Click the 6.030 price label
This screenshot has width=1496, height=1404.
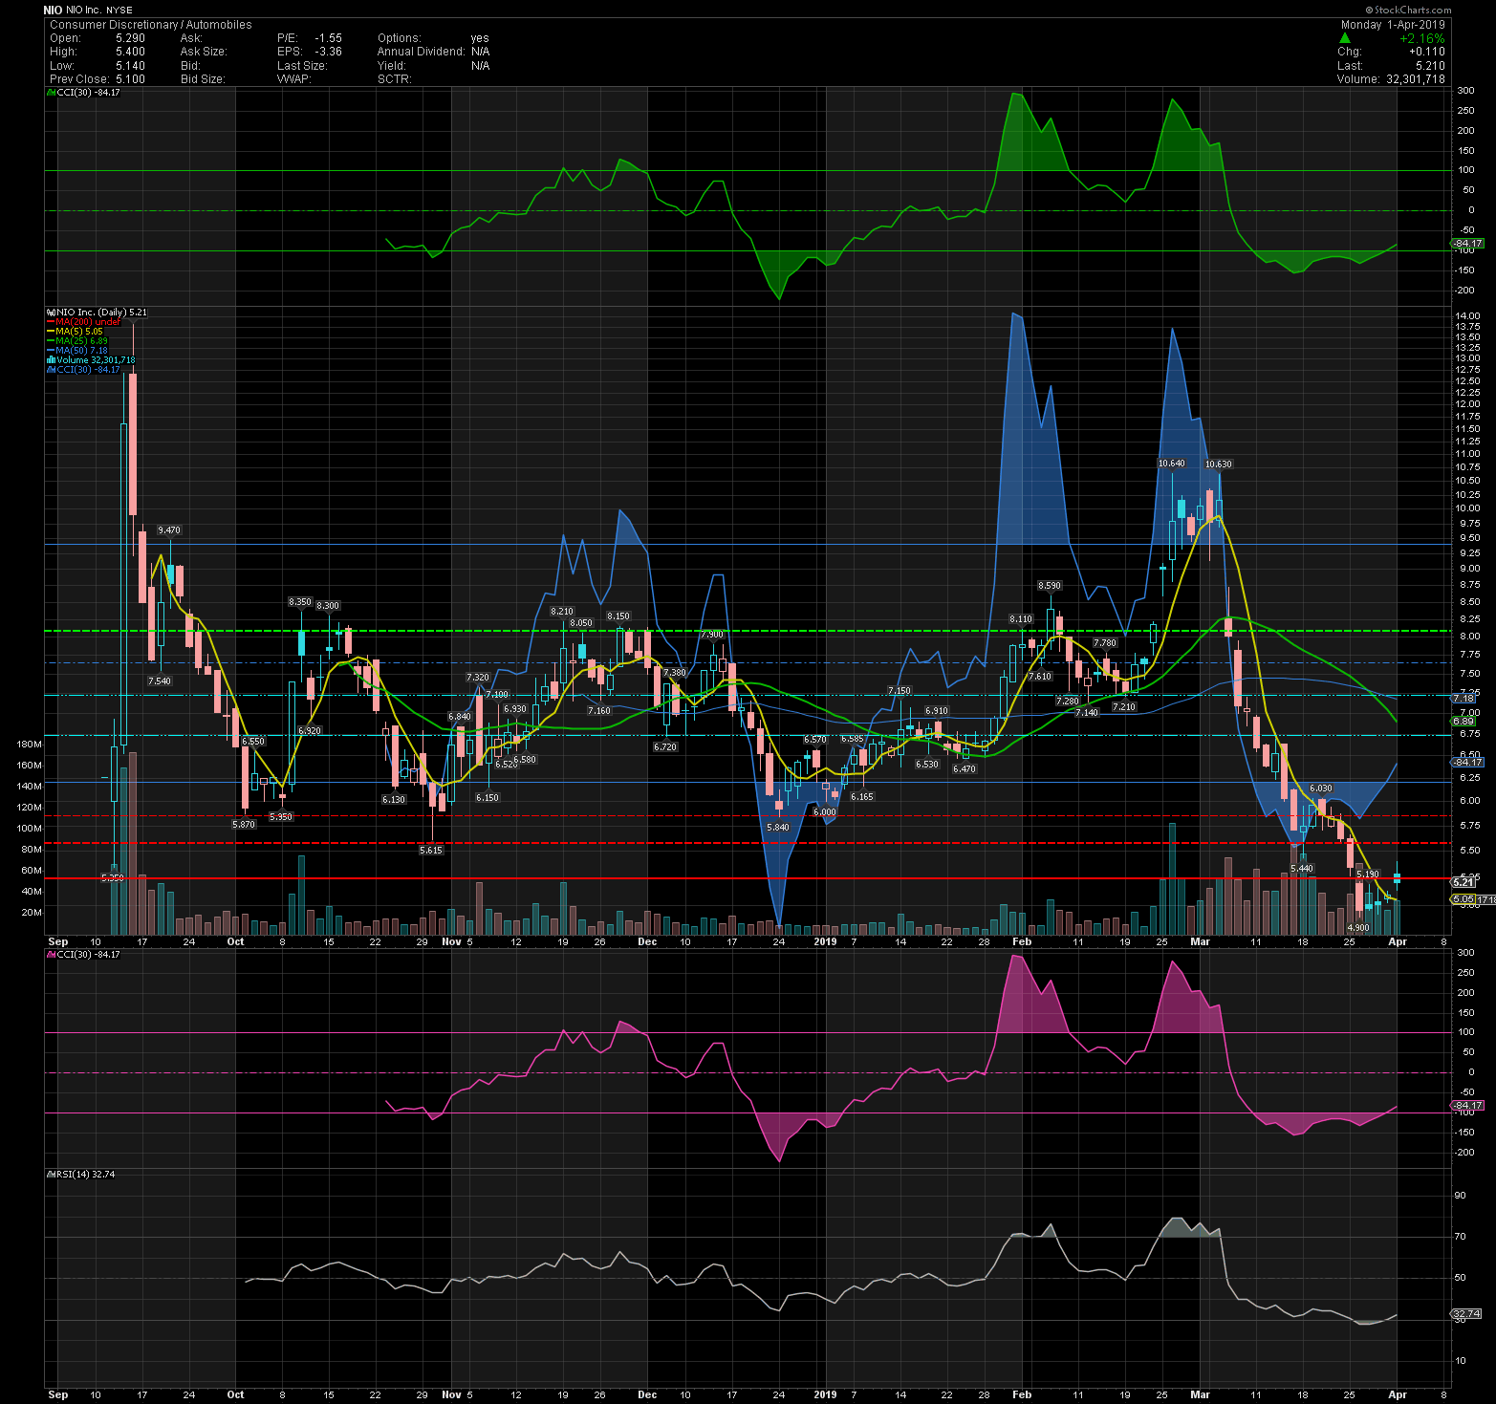[1320, 788]
